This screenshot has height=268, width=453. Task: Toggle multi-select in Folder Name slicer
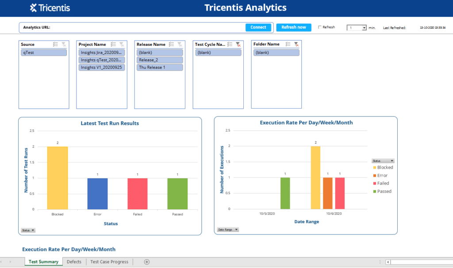[288, 44]
